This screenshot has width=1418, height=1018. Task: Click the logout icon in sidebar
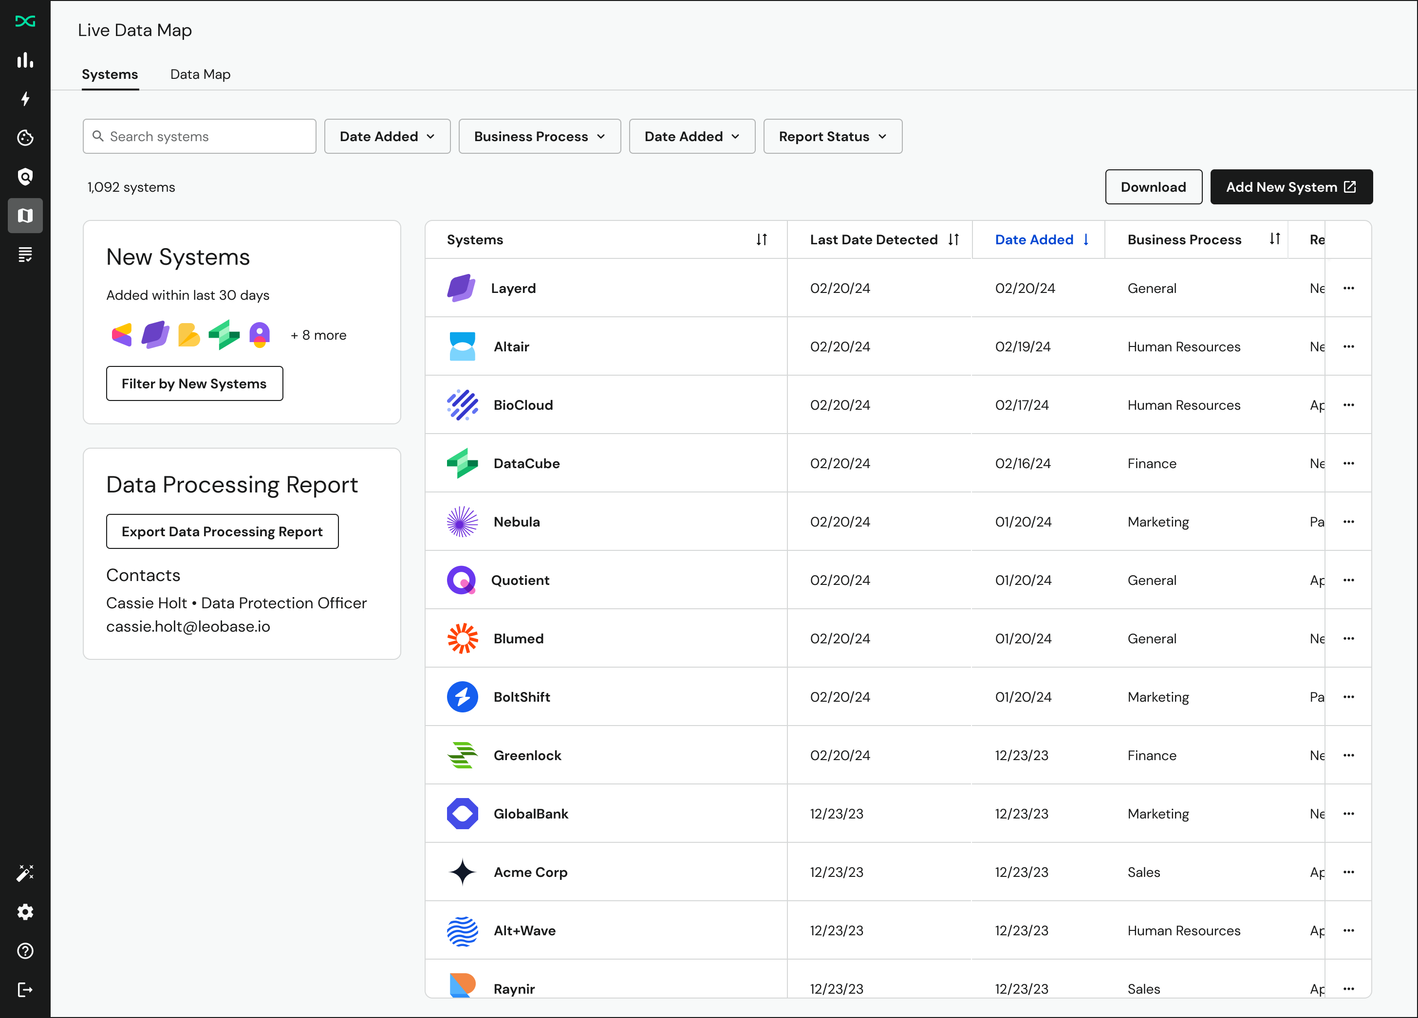click(25, 989)
